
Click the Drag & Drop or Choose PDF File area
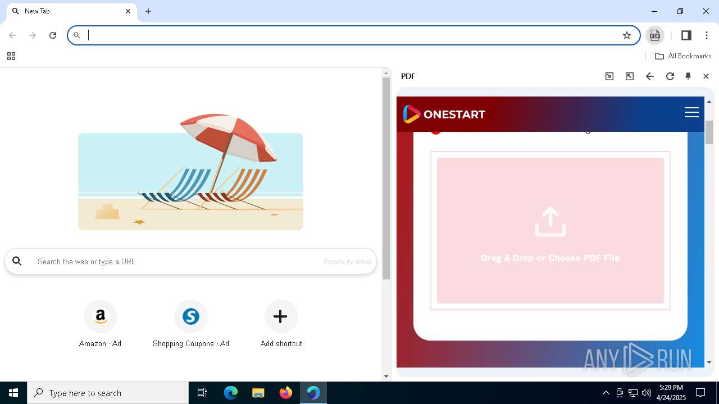click(x=550, y=231)
